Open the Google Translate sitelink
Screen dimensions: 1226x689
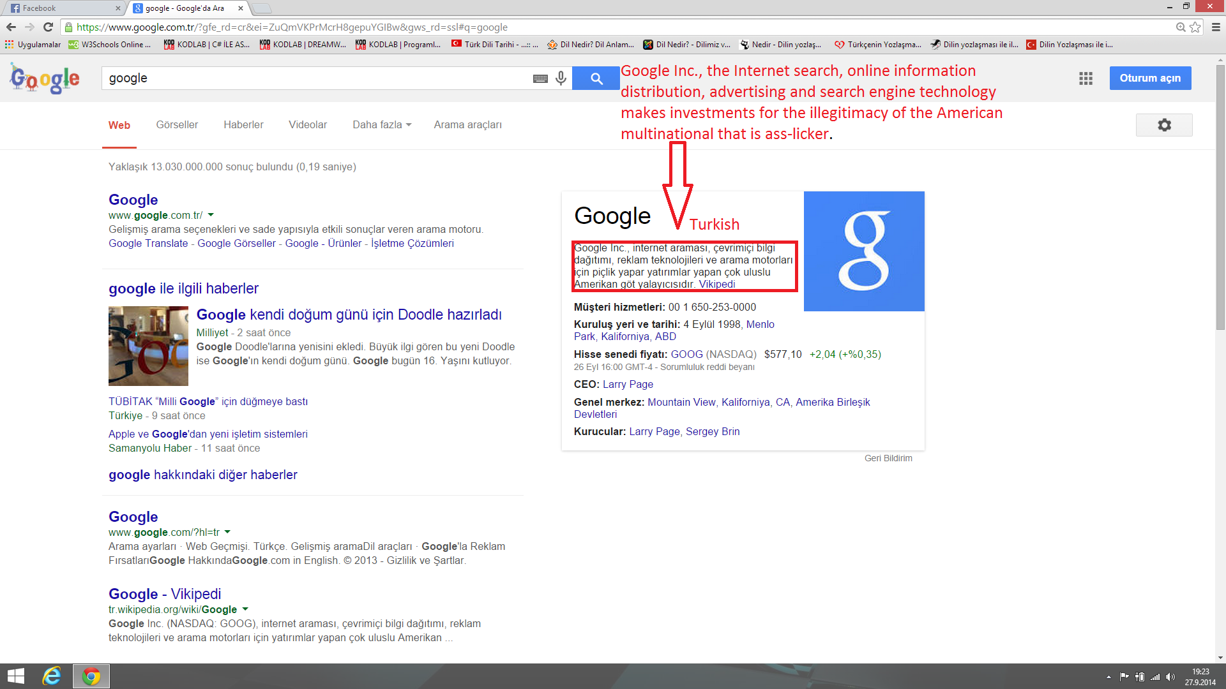pyautogui.click(x=148, y=243)
